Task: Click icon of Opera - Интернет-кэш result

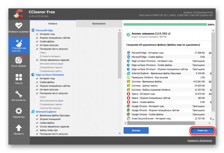Action: [129, 94]
